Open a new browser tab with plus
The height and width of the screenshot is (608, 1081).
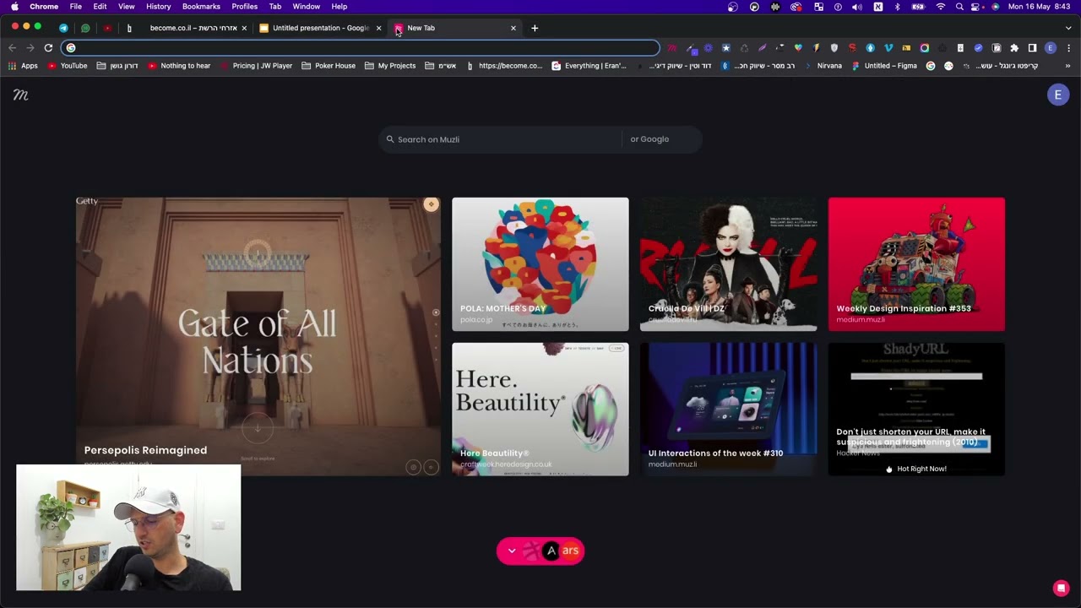pyautogui.click(x=535, y=28)
